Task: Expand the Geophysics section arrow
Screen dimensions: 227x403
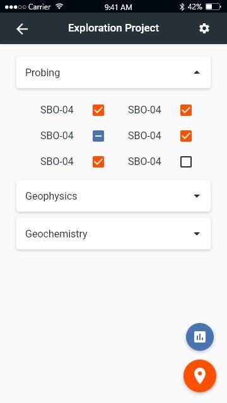Action: click(x=197, y=196)
